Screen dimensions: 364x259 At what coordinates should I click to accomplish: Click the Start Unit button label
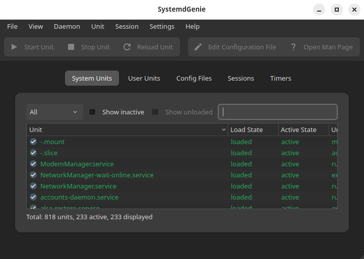pos(39,47)
